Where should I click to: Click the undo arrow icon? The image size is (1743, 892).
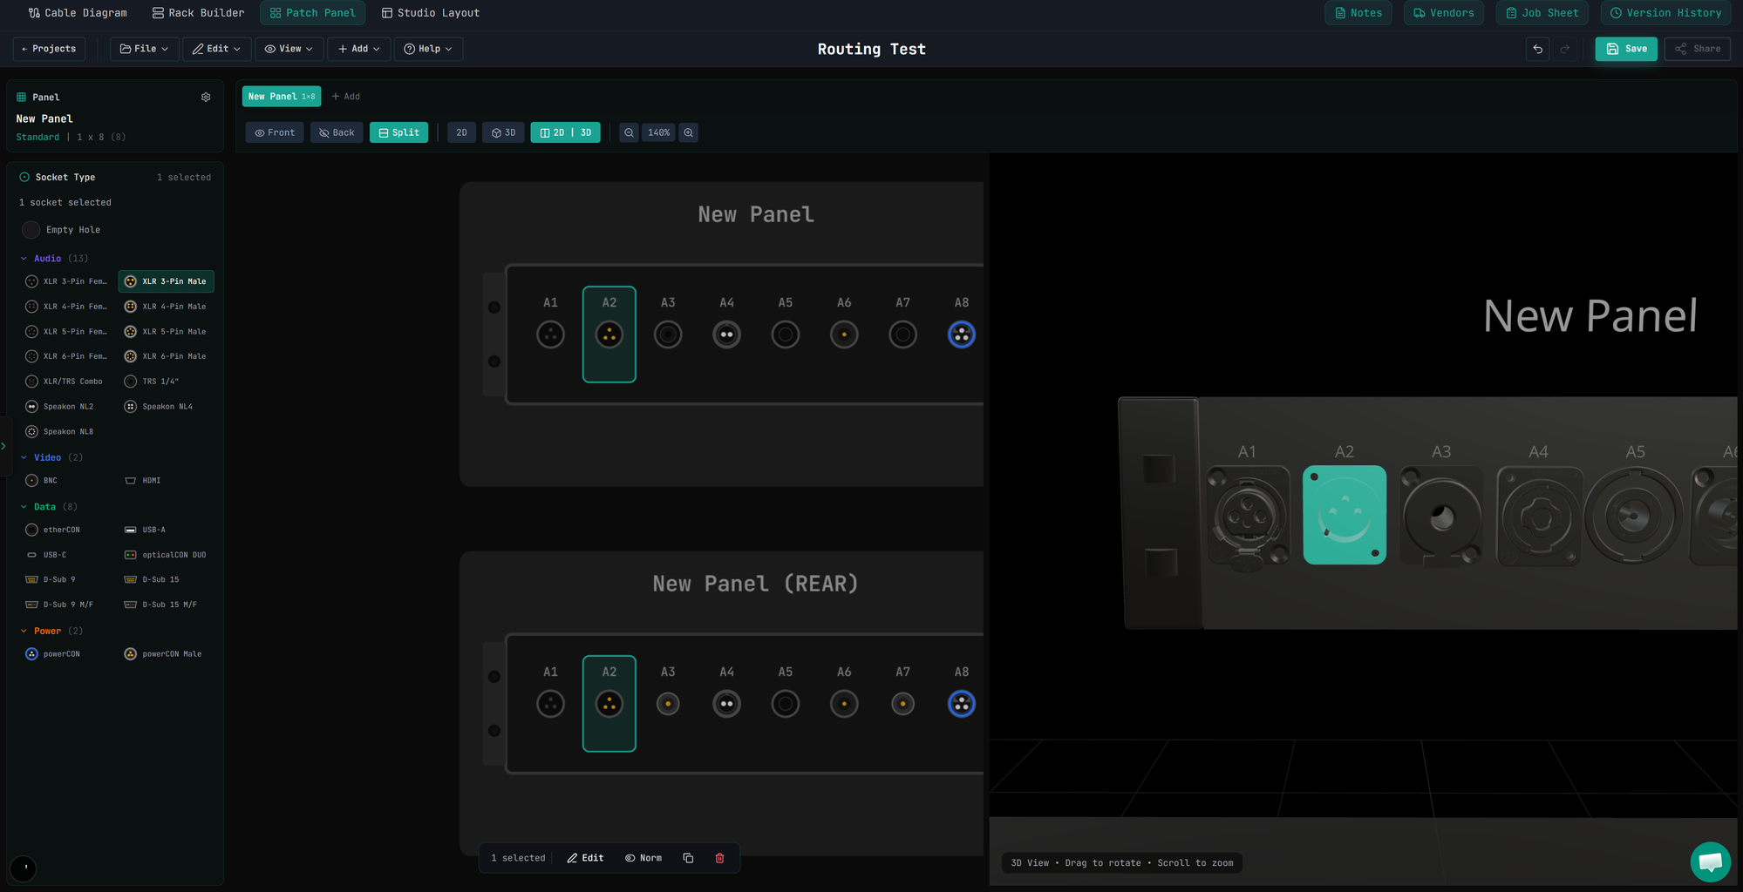1538,49
